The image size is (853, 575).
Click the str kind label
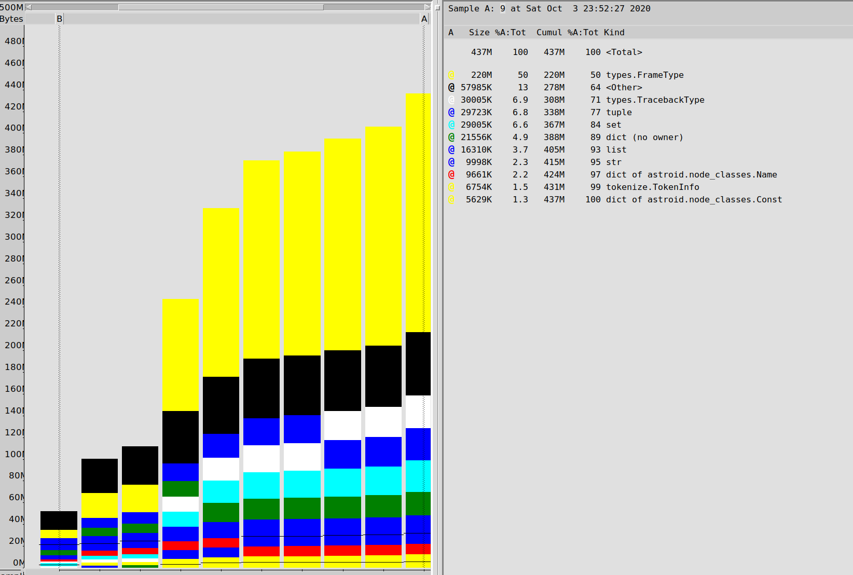614,162
